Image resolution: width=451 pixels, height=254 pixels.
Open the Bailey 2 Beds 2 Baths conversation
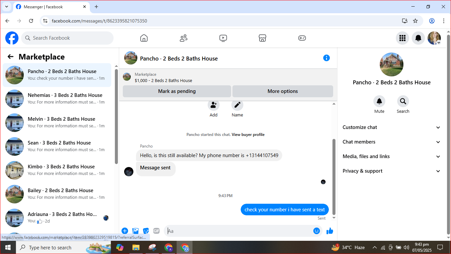57,194
